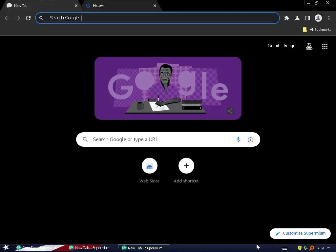
Task: Reload the current page
Action: pyautogui.click(x=28, y=18)
